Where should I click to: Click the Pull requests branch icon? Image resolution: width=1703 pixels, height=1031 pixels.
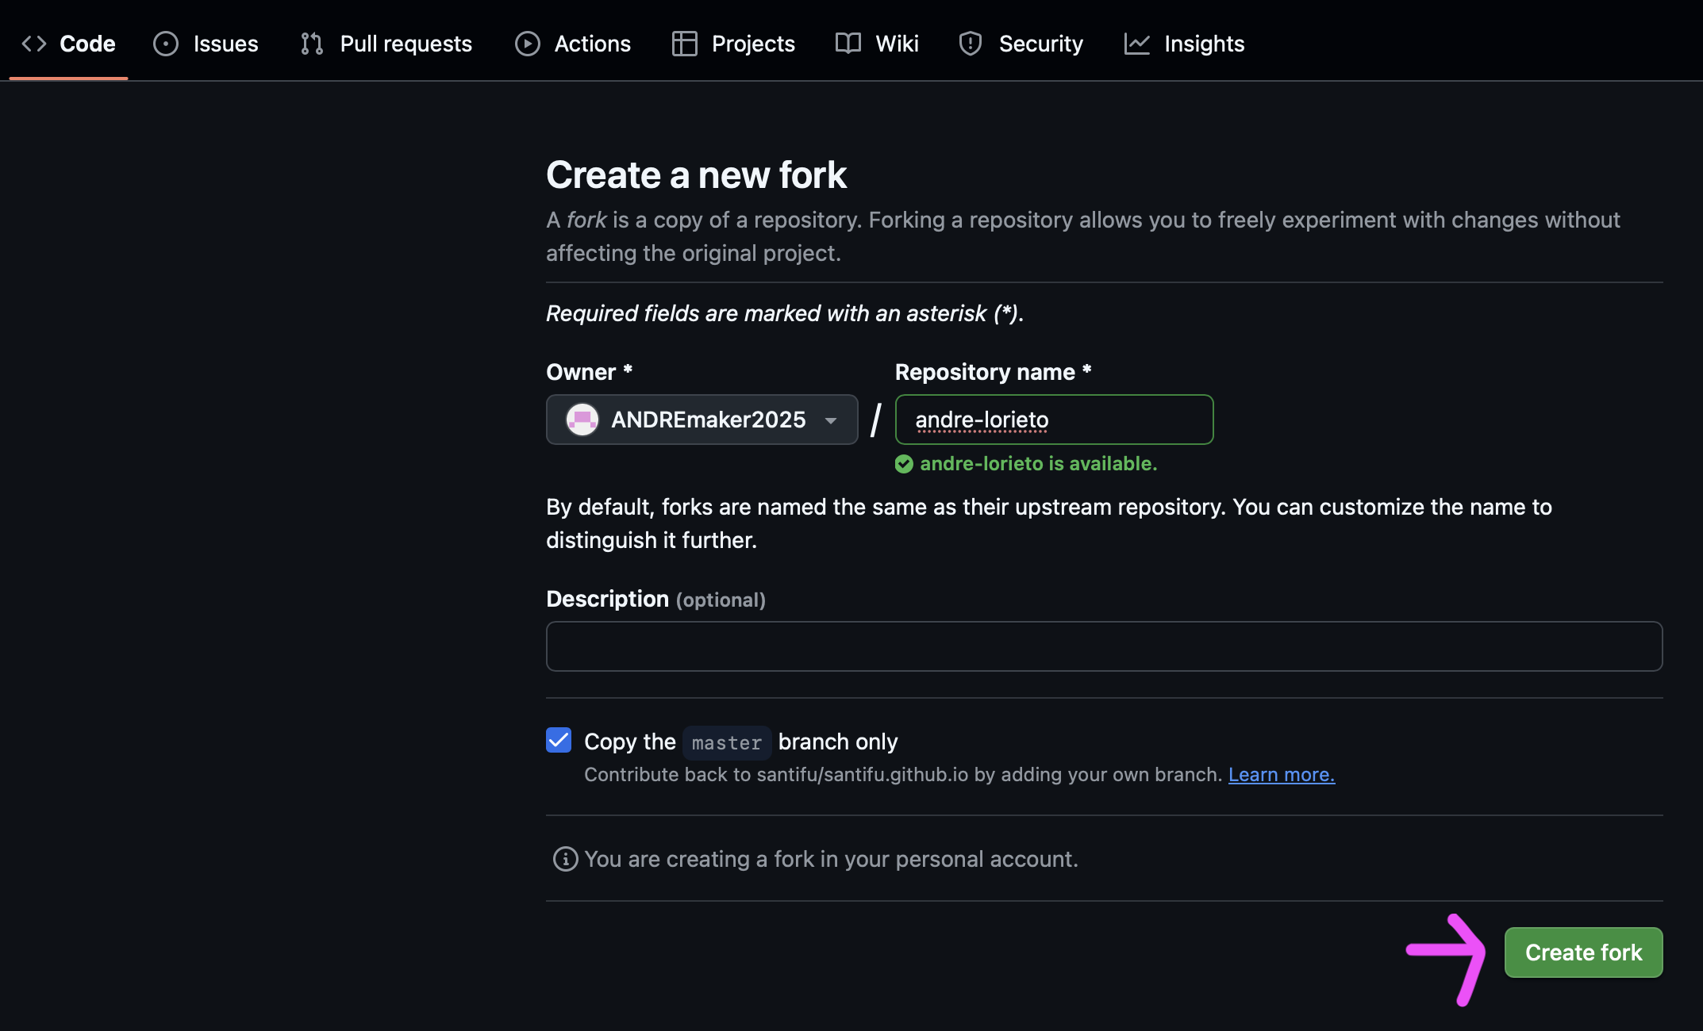(x=312, y=44)
